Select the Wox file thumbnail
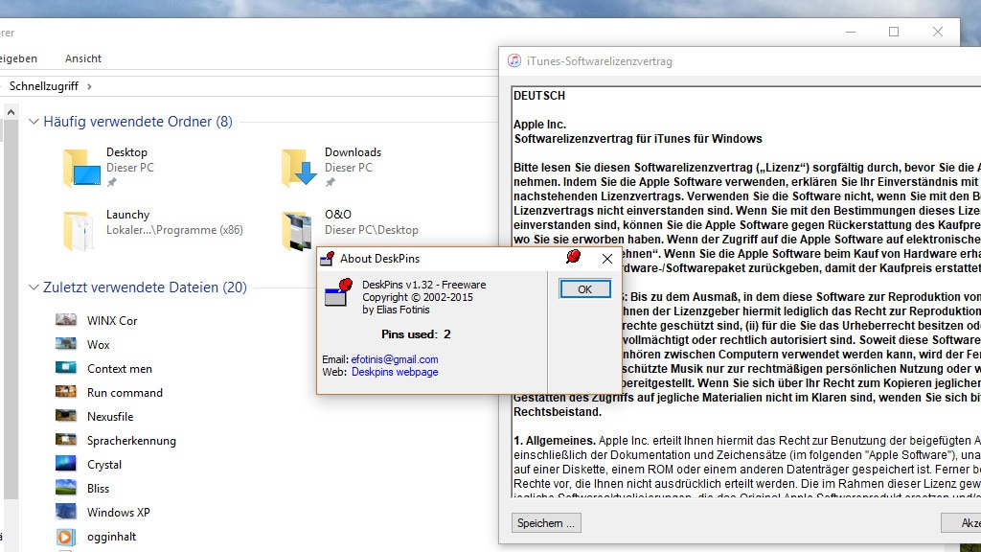 coord(66,344)
